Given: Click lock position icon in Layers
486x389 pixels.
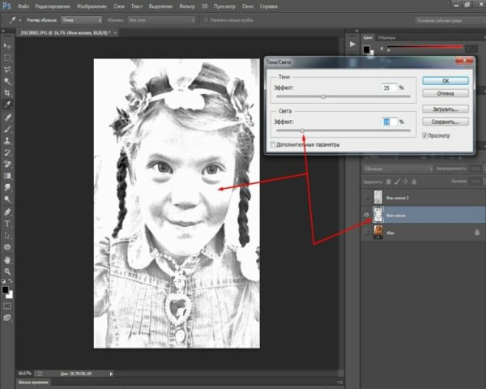Looking at the screenshot, I should point(406,182).
